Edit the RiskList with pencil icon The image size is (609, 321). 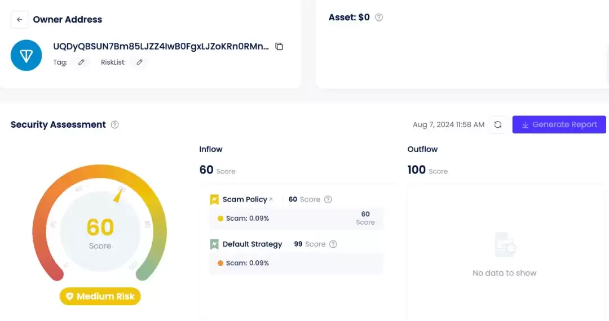[x=139, y=63]
